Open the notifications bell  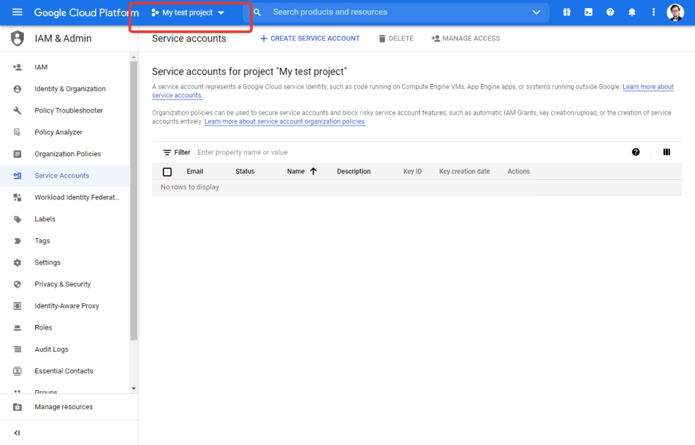click(x=632, y=12)
